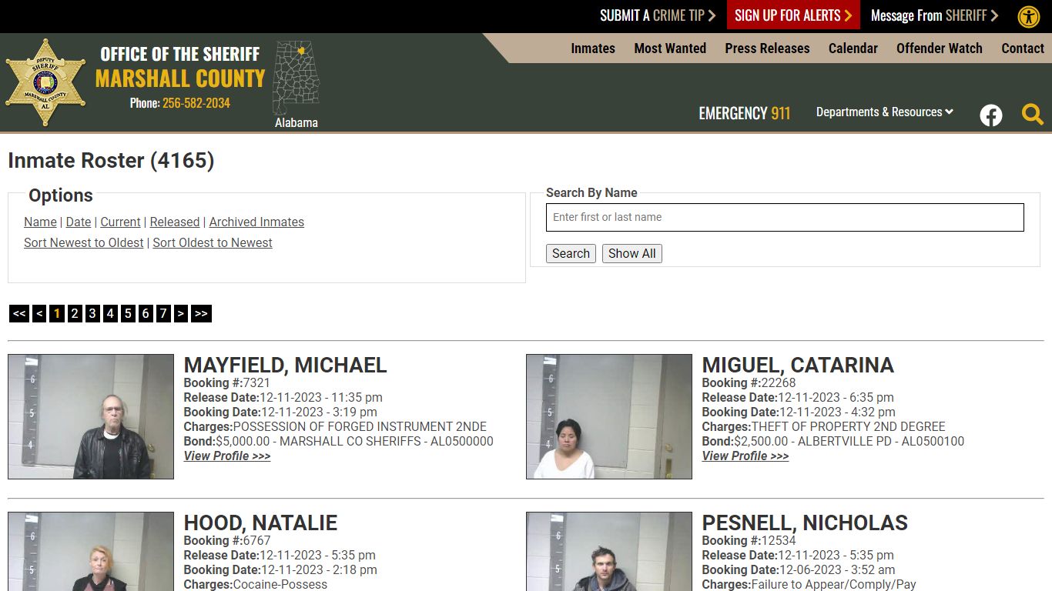Image resolution: width=1052 pixels, height=591 pixels.
Task: View Profile for Michael Mayfield
Action: click(x=227, y=456)
